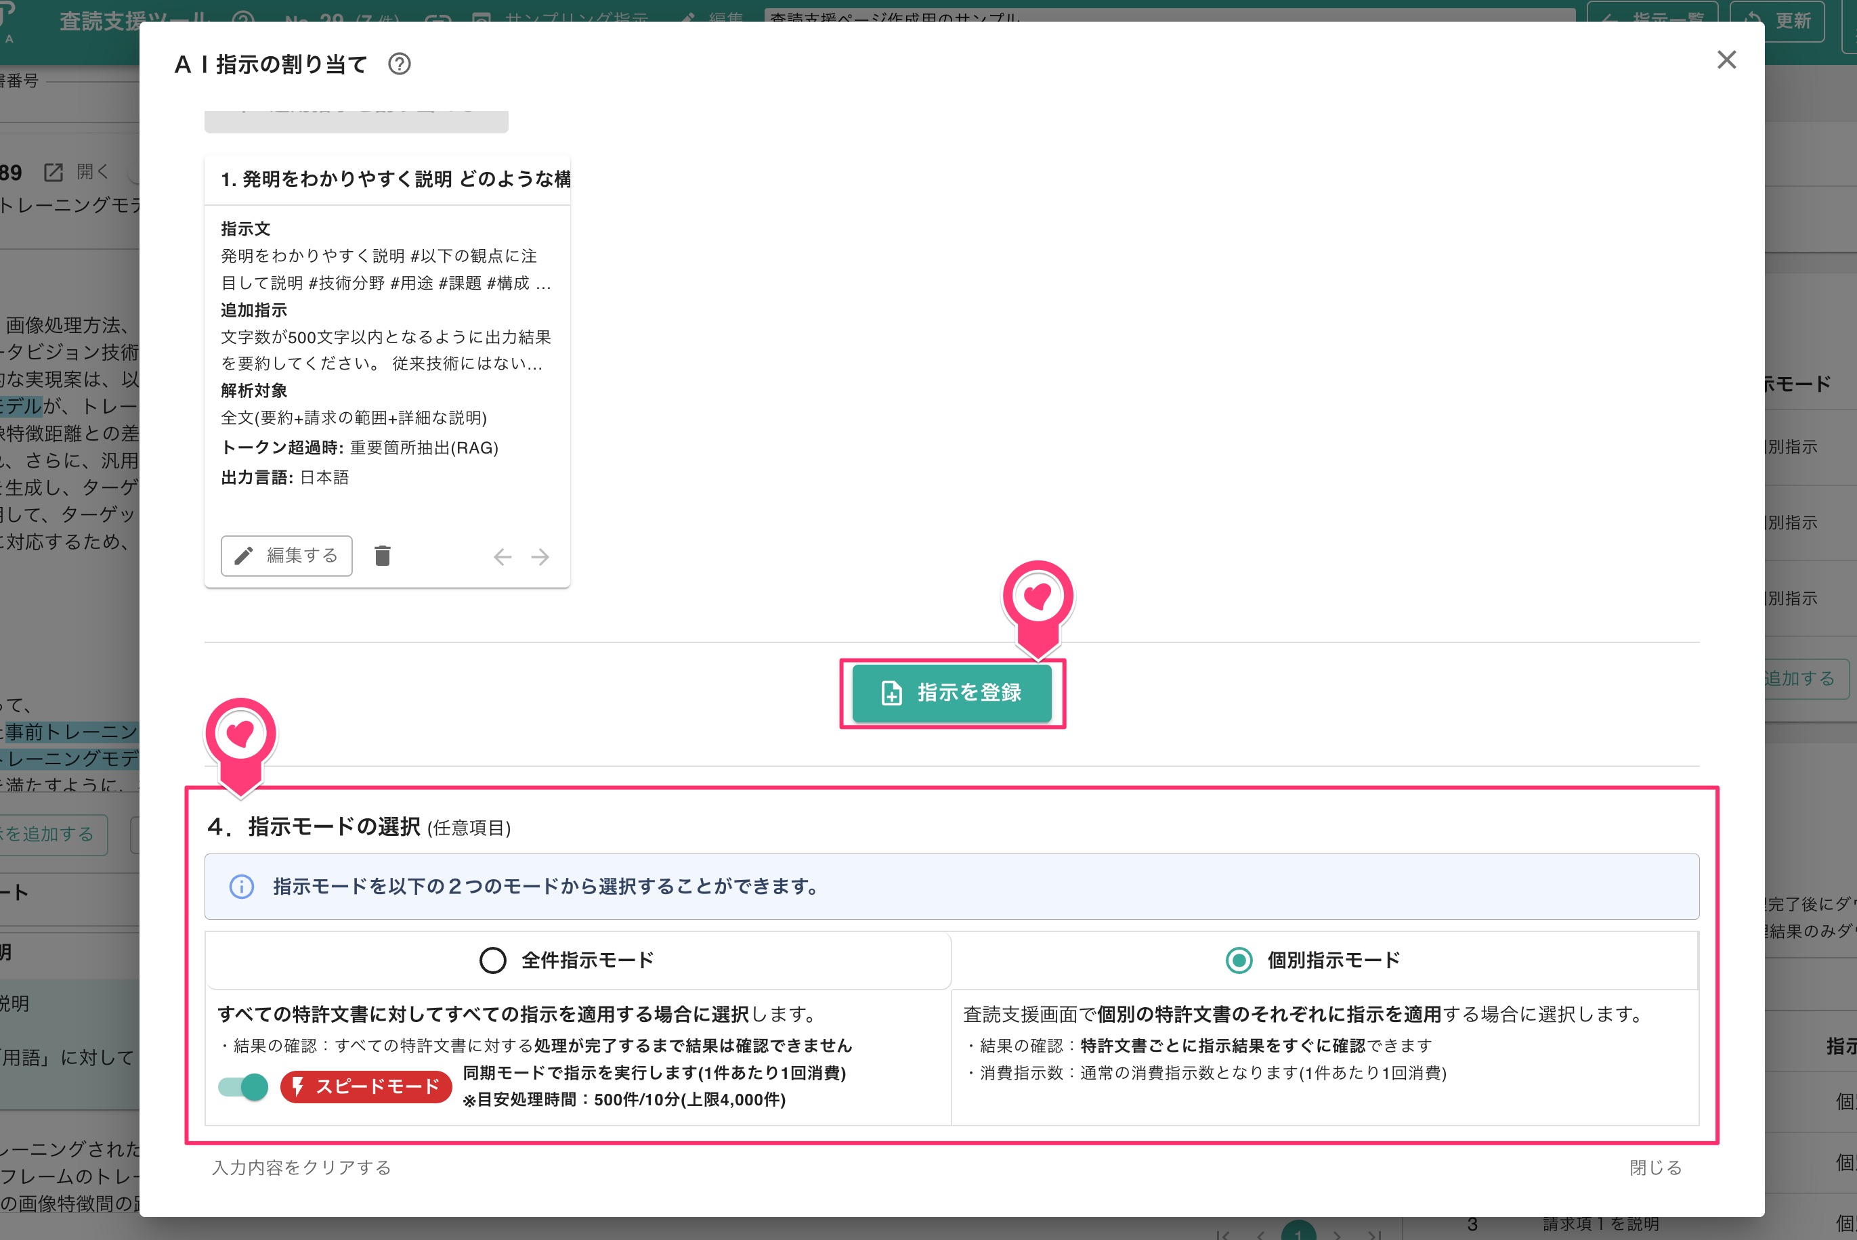Clear inputs via 入力内容をクリアする
Screen dimensions: 1857x1240
click(300, 1168)
